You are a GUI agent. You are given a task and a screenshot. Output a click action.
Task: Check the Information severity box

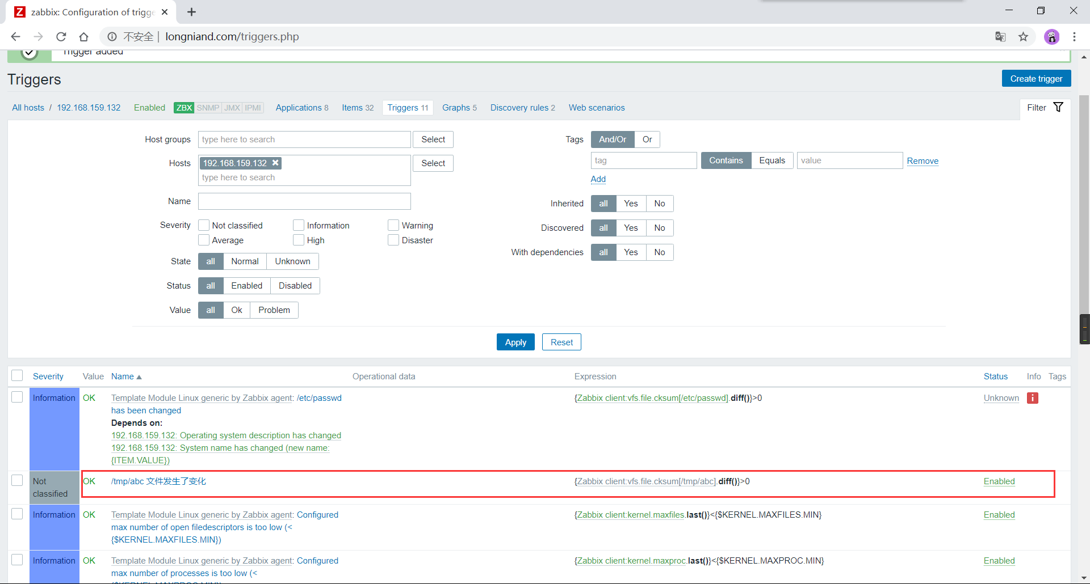[x=299, y=225]
